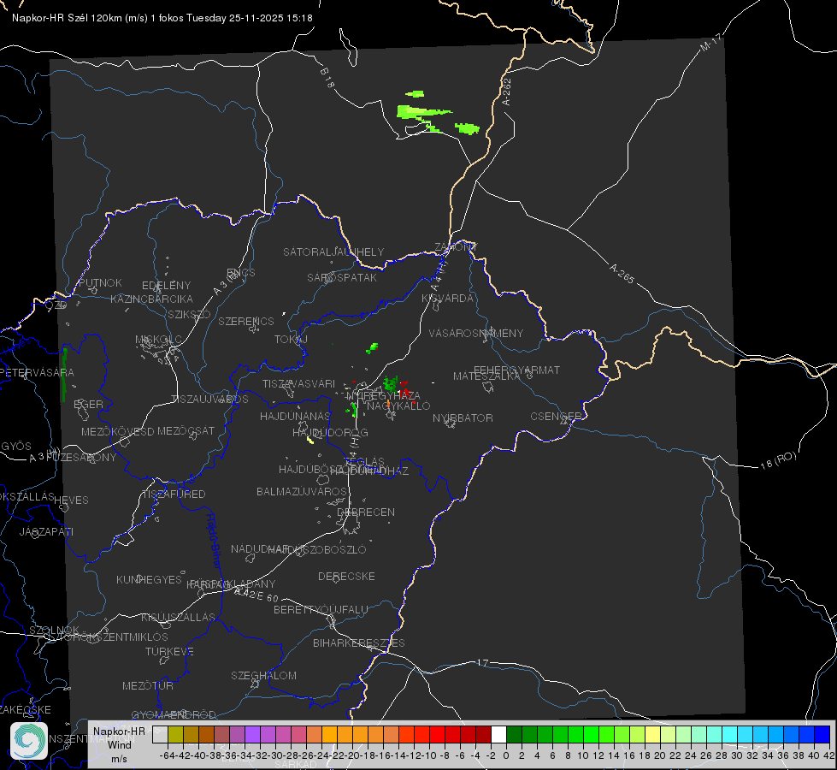Click the PUTNOK city label
Screen dimensions: 837x770
click(x=100, y=282)
